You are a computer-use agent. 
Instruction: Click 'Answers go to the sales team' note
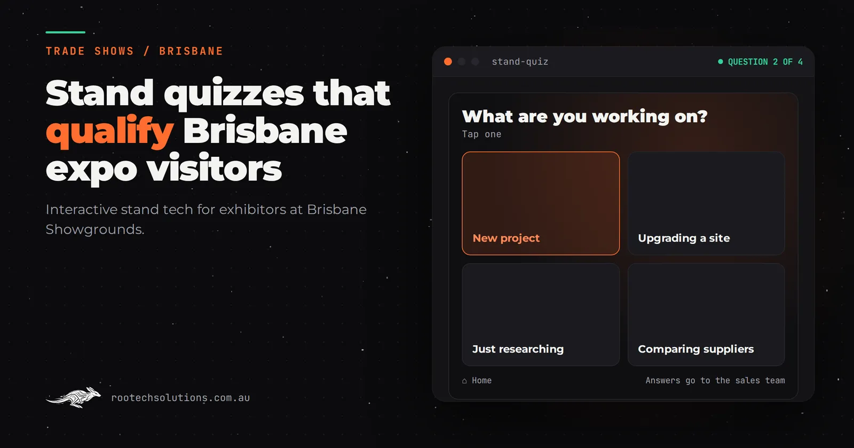click(x=715, y=380)
